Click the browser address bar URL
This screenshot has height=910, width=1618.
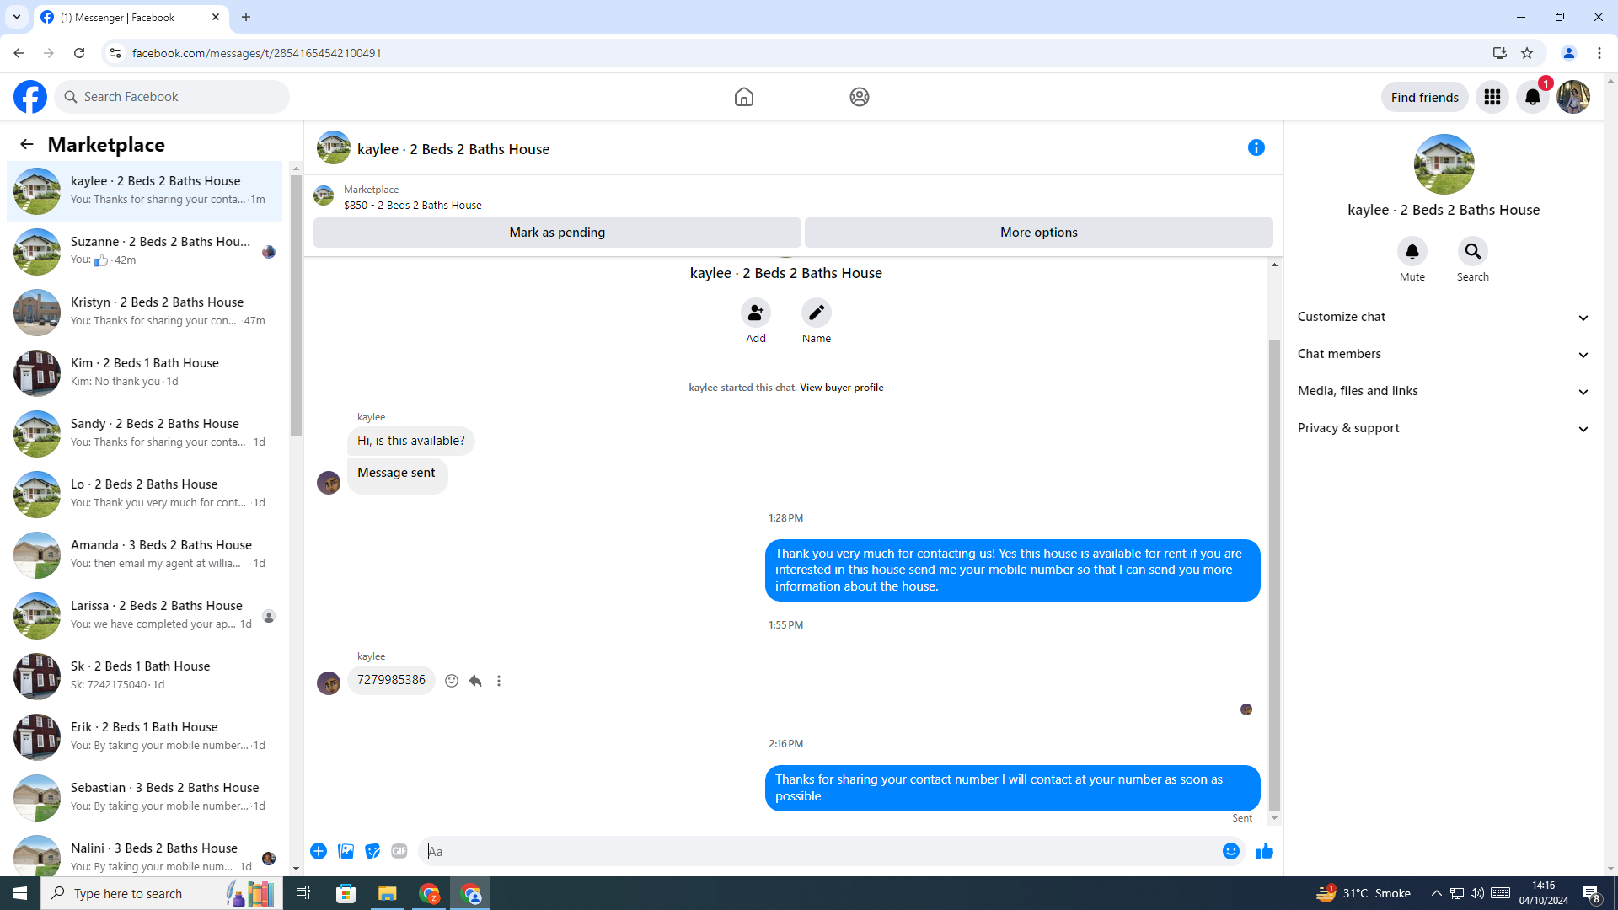256,53
